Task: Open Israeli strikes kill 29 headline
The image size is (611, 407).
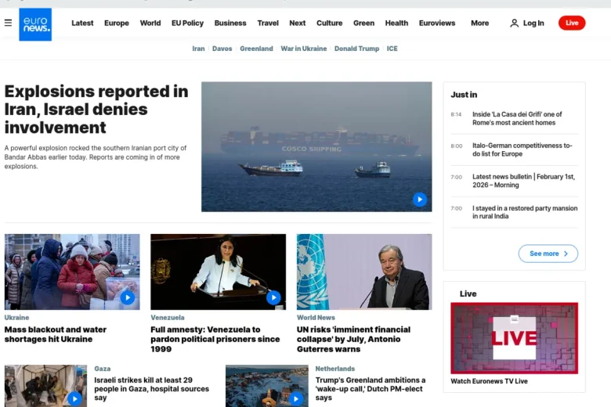Action: coord(152,389)
